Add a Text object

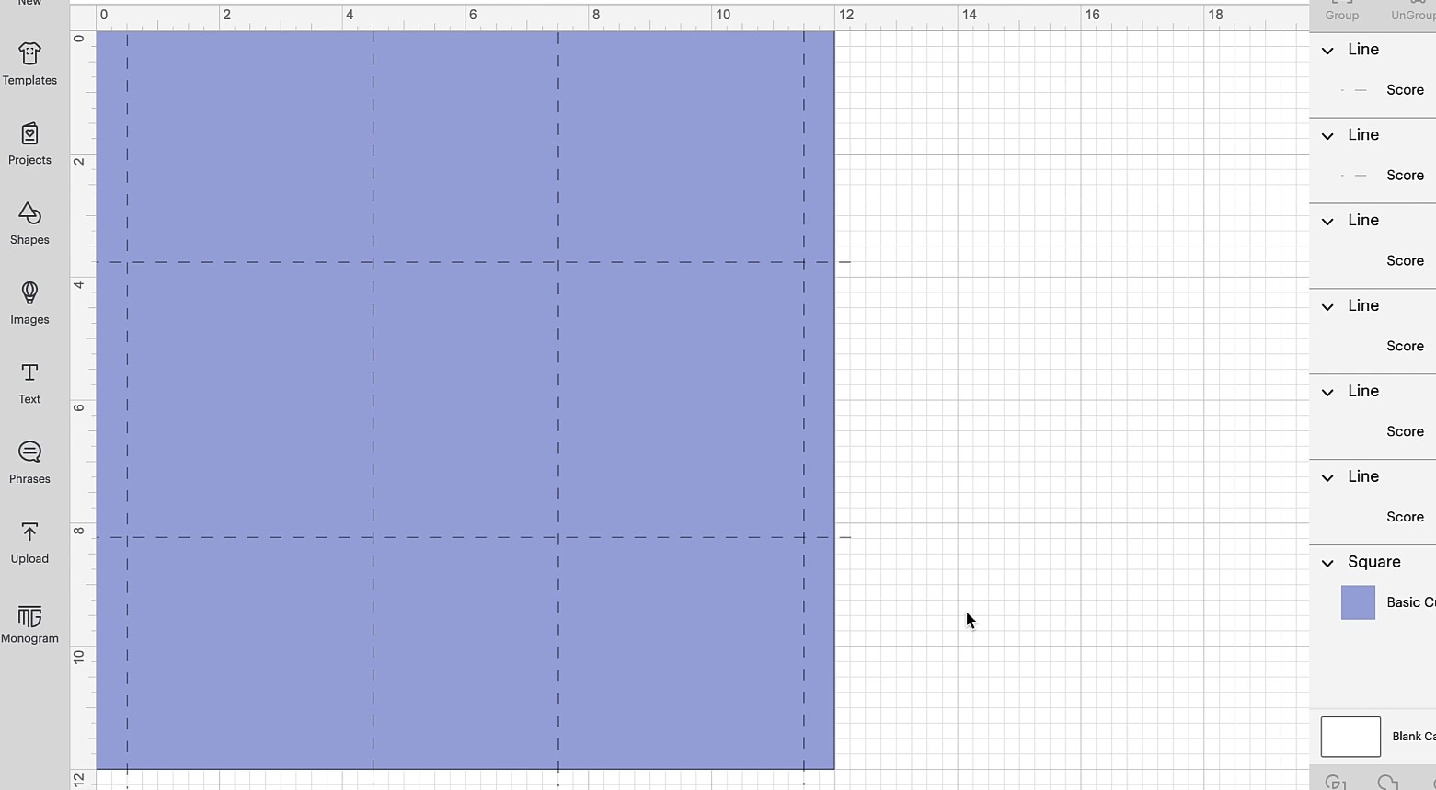click(29, 384)
